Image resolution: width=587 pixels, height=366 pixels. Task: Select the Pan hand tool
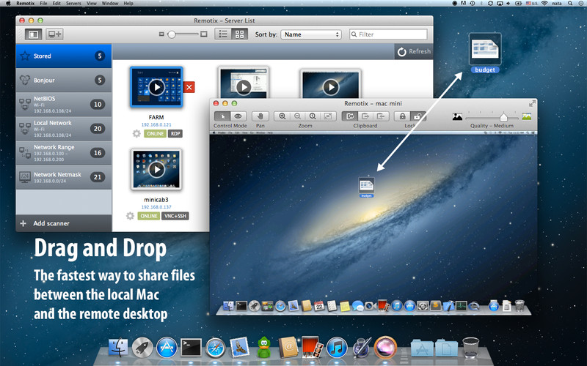[260, 116]
